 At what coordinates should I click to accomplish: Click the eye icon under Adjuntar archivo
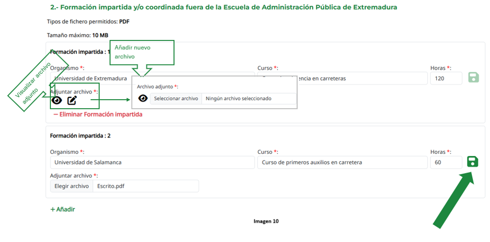pos(56,101)
